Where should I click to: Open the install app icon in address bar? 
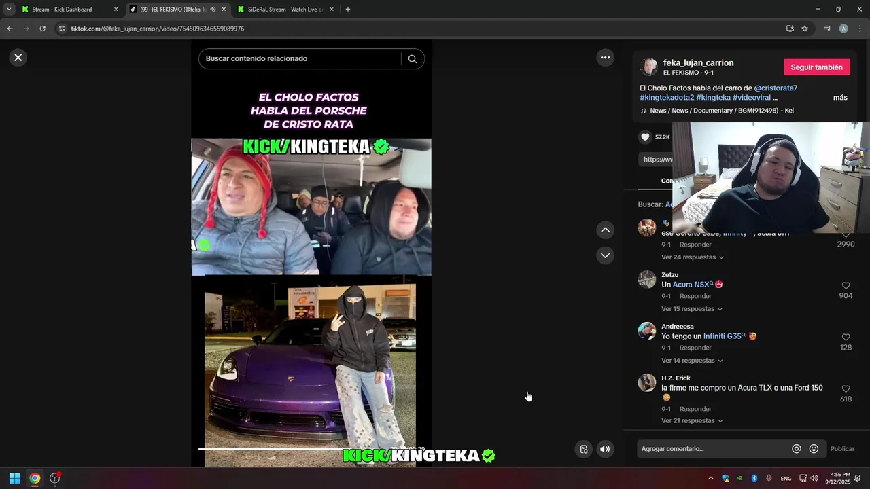tap(790, 29)
